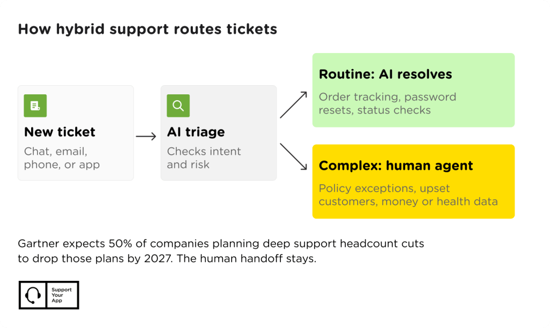
Task: Click the Order tracking, password resets description
Action: pyautogui.click(x=387, y=103)
